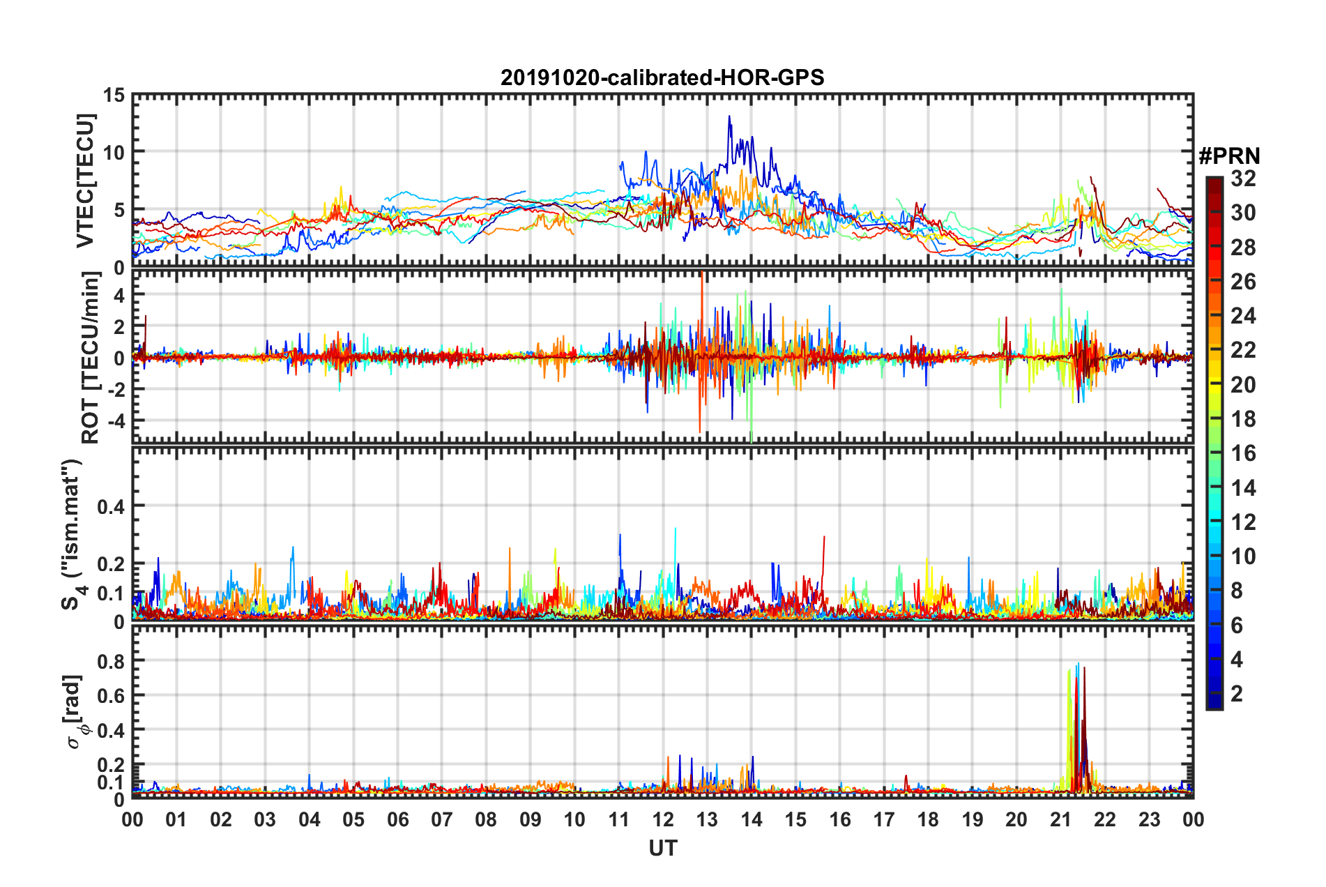Click colorbar tick label 16

1243,453
